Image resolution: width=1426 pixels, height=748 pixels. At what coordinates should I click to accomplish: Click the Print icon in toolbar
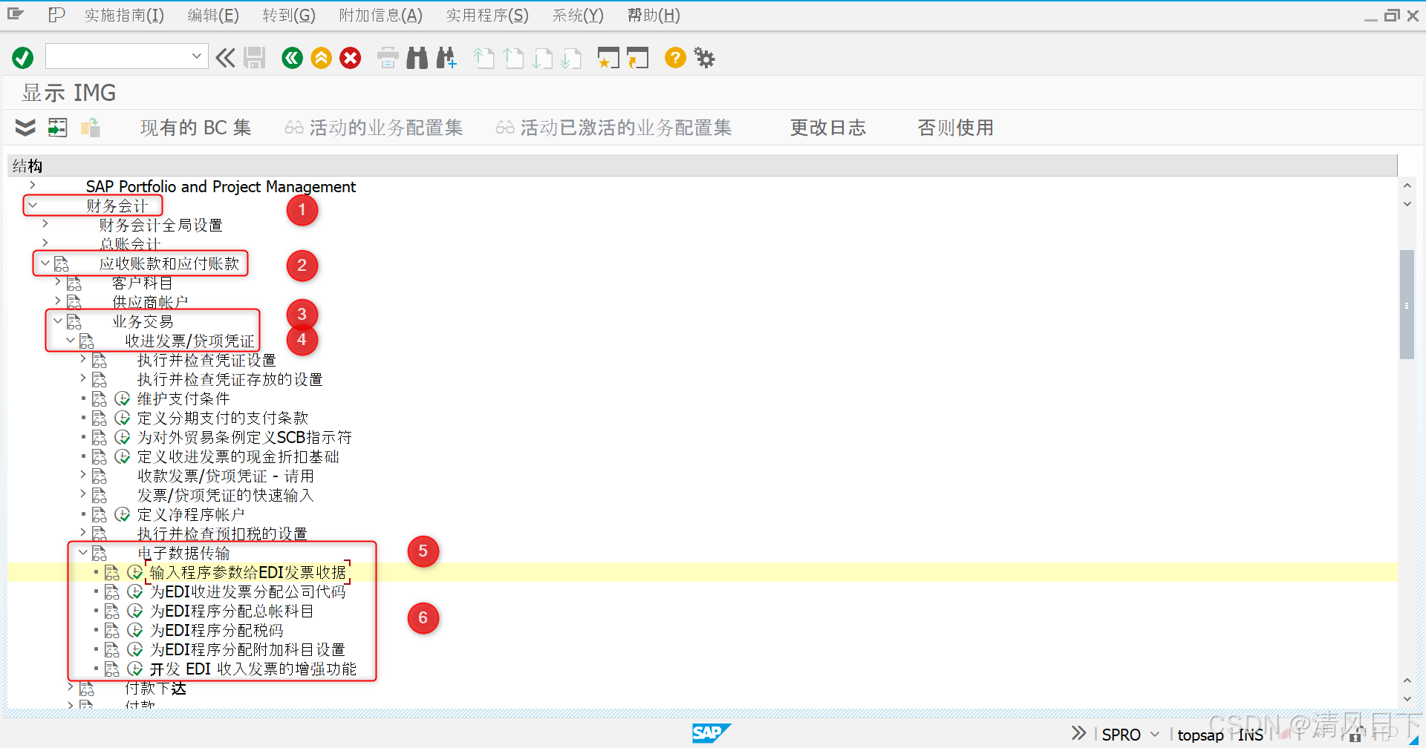(388, 58)
